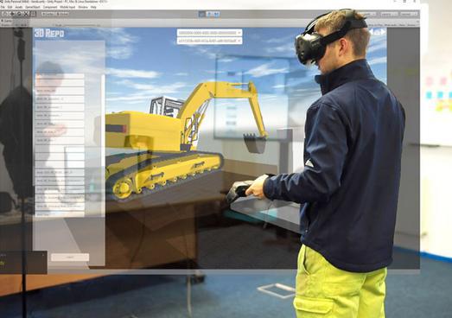Open the Edit menu
The height and width of the screenshot is (318, 452).
click(x=10, y=7)
